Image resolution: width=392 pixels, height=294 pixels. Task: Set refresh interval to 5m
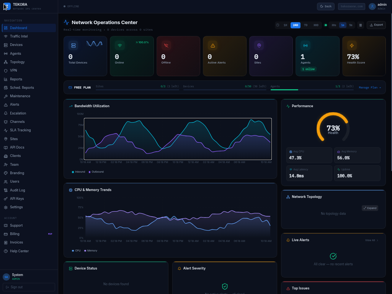tap(351, 25)
